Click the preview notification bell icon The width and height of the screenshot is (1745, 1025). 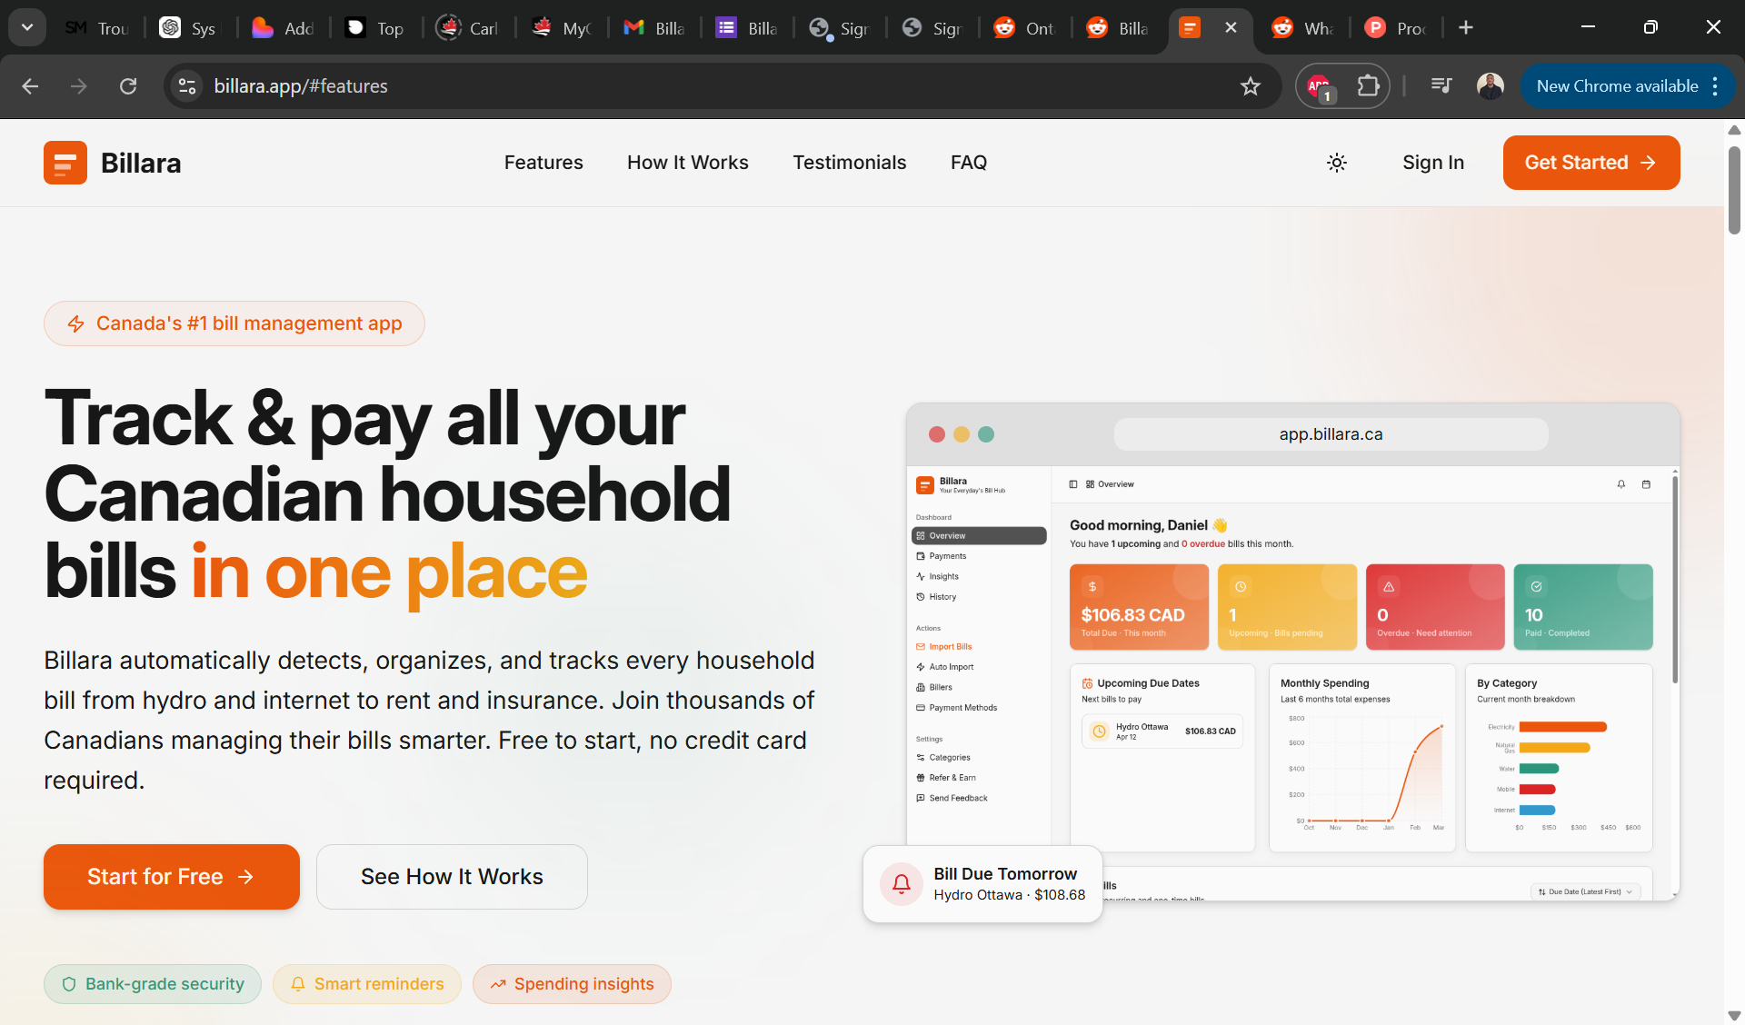[1621, 484]
